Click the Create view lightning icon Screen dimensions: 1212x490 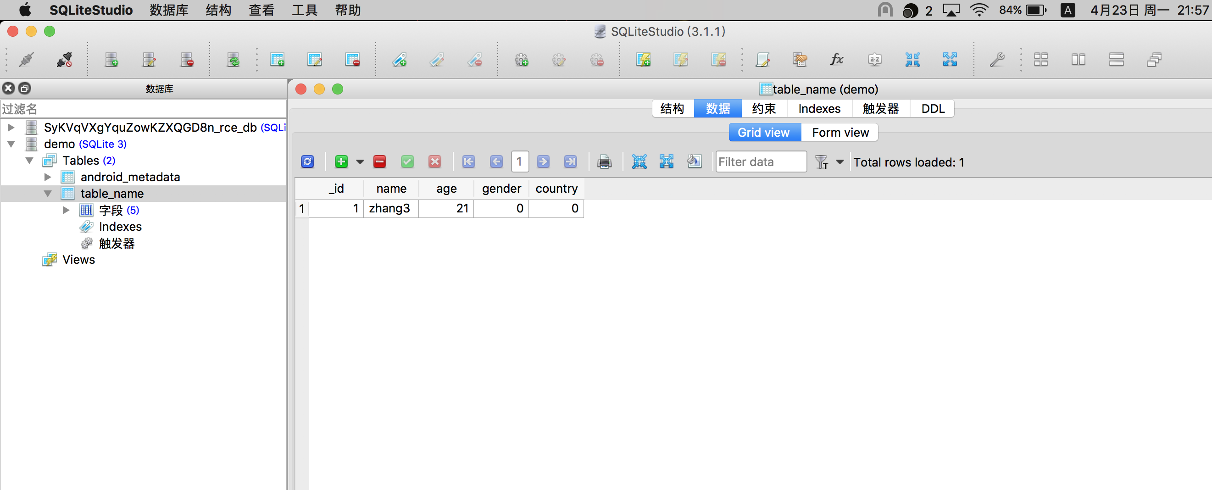click(x=643, y=60)
